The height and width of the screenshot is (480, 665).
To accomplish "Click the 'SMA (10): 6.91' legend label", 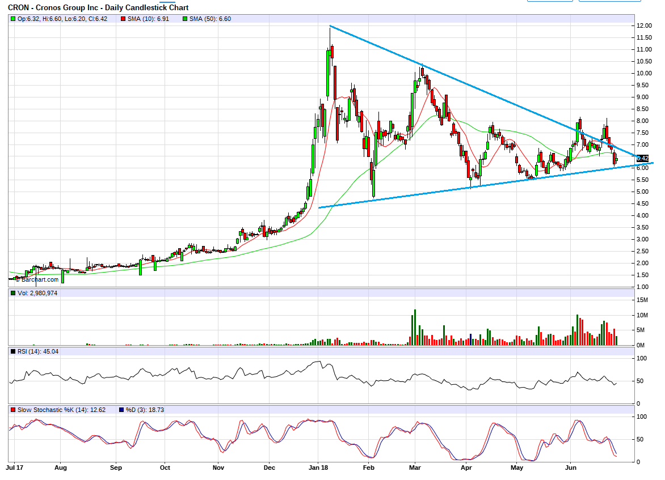I will (x=149, y=19).
